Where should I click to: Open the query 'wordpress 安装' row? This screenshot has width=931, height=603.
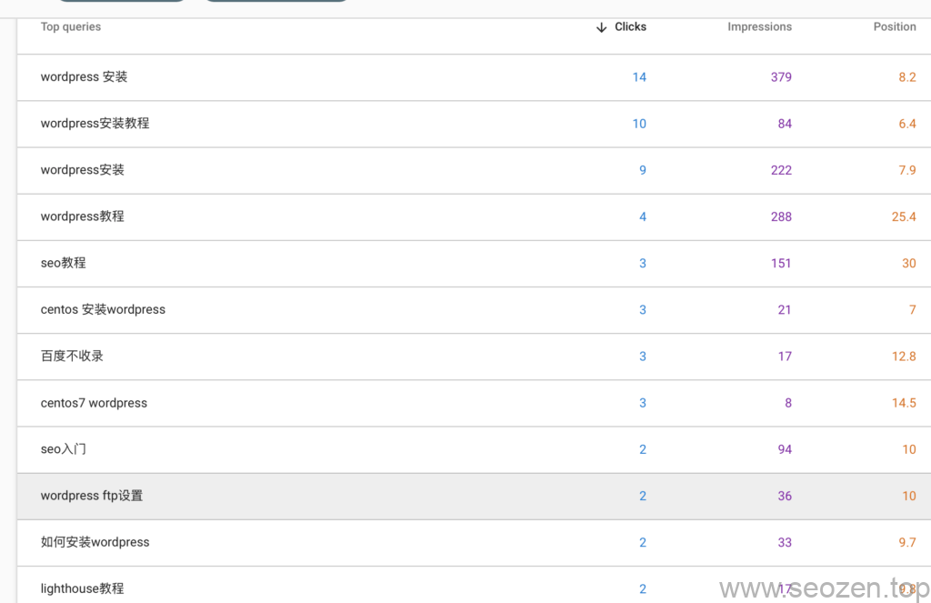84,77
